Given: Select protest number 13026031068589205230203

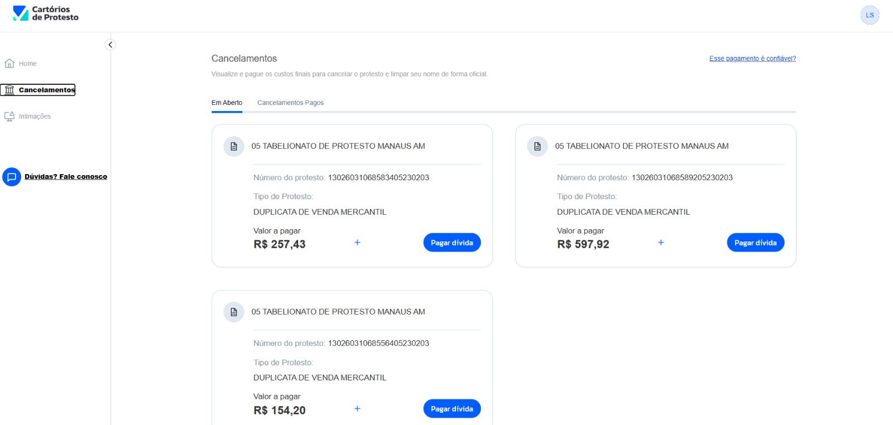Looking at the screenshot, I should (x=682, y=178).
